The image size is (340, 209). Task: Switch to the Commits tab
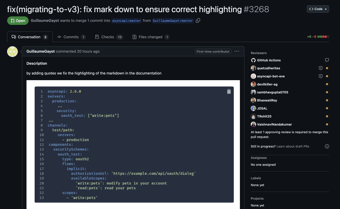[x=71, y=37]
